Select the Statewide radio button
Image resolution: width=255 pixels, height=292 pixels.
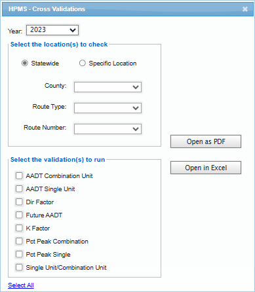[x=25, y=64]
